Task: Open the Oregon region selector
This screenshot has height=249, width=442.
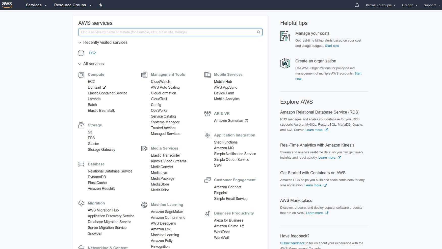Action: [x=409, y=5]
